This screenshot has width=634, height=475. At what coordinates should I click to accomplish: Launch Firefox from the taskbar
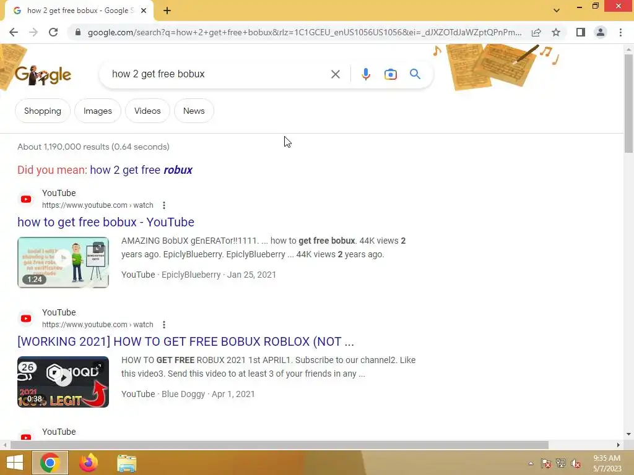click(x=88, y=463)
